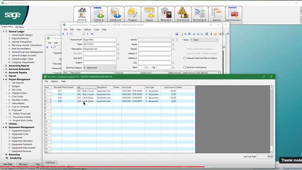Click Paste icon in Journal Transactions toolbar
This screenshot has width=302, height=170.
[x=202, y=34]
